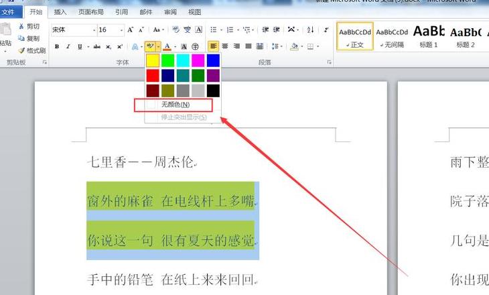Open the font name 宋体 dropdown

coord(94,30)
